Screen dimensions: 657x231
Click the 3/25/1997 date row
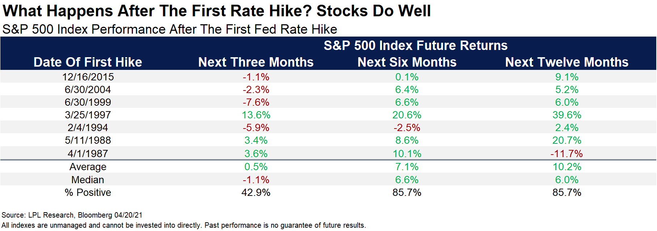[x=328, y=115]
